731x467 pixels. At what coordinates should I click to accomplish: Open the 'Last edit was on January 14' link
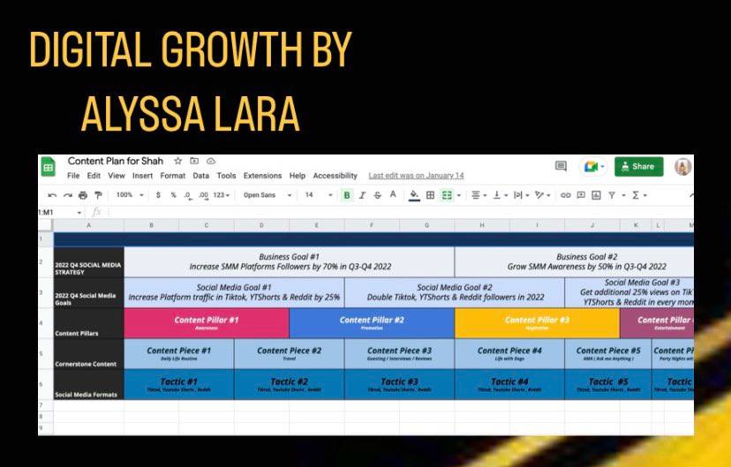coord(416,176)
